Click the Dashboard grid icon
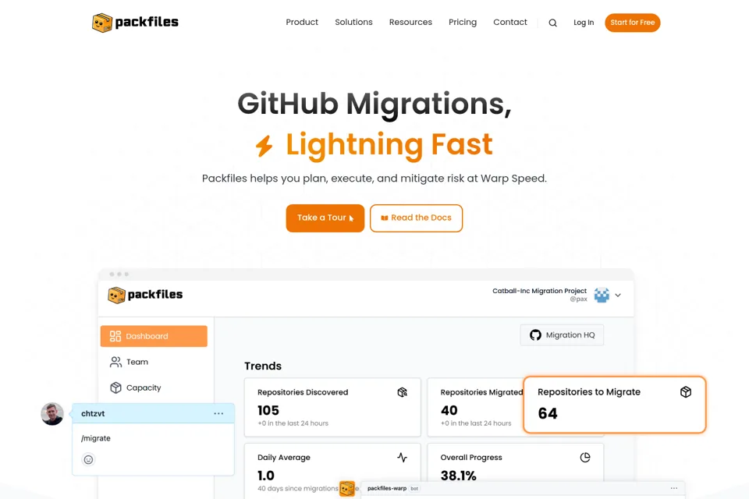Image resolution: width=749 pixels, height=499 pixels. point(115,336)
